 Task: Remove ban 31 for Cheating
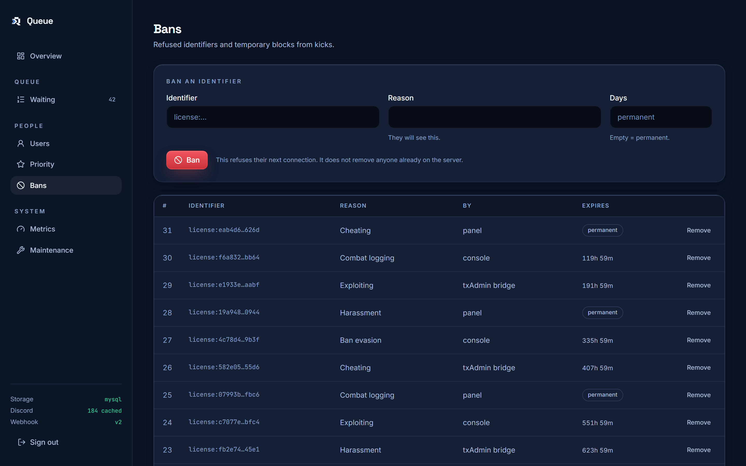coord(699,230)
